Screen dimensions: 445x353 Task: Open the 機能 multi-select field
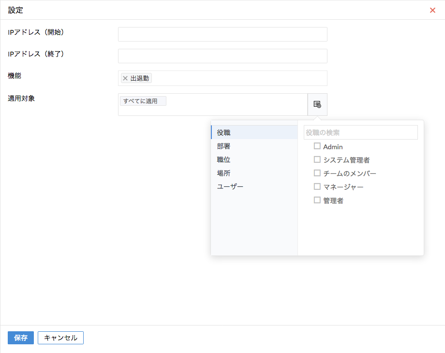[222, 78]
